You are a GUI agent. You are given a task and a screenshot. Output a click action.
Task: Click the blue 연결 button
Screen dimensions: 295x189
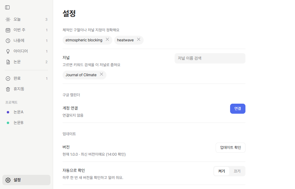(237, 109)
